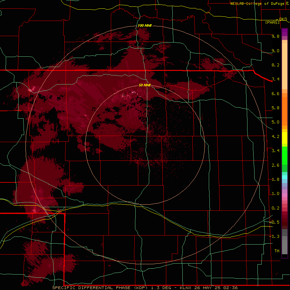Click the 02:36 timestamp in caption
Image resolution: width=290 pixels, height=290 pixels.
pyautogui.click(x=230, y=288)
